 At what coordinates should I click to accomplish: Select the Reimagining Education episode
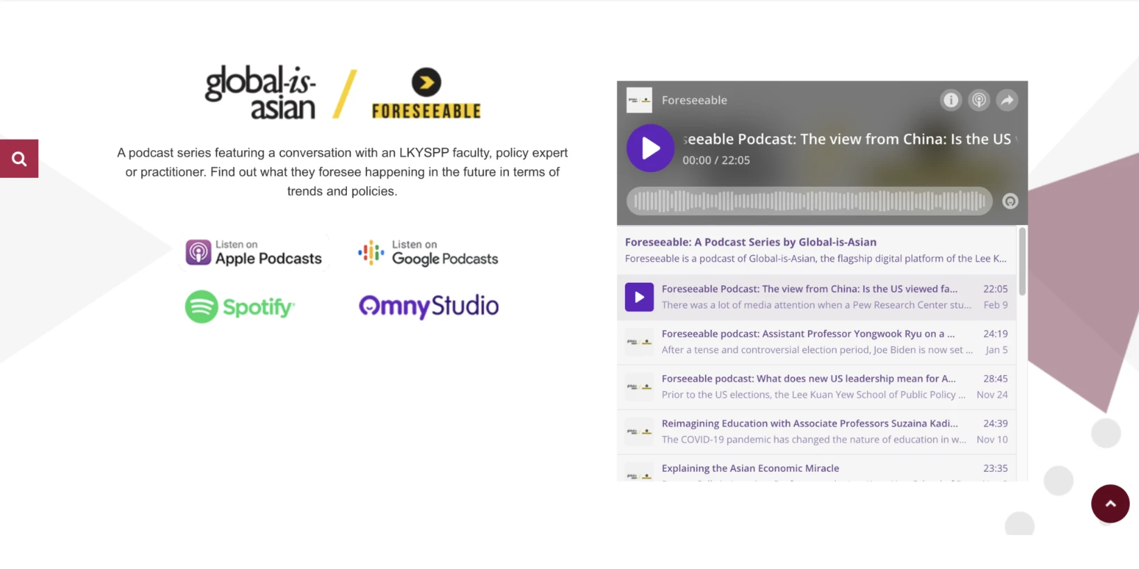[816, 431]
